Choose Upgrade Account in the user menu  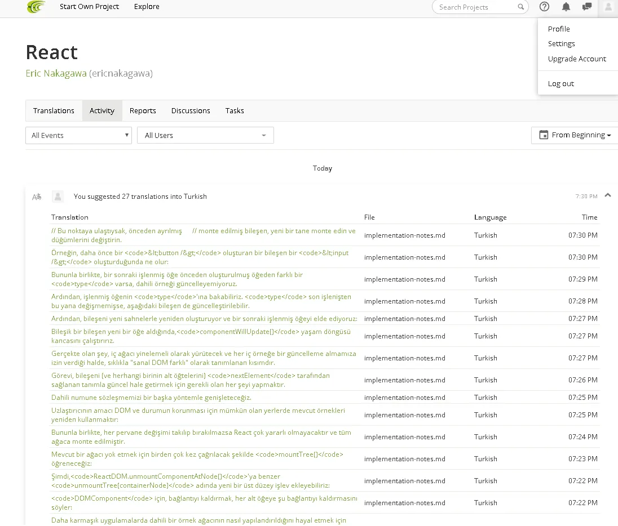tap(577, 59)
